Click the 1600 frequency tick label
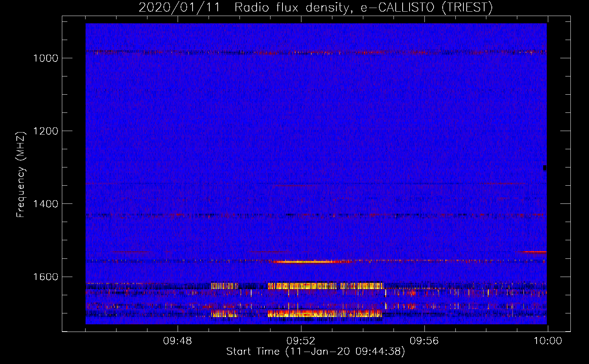 (46, 277)
